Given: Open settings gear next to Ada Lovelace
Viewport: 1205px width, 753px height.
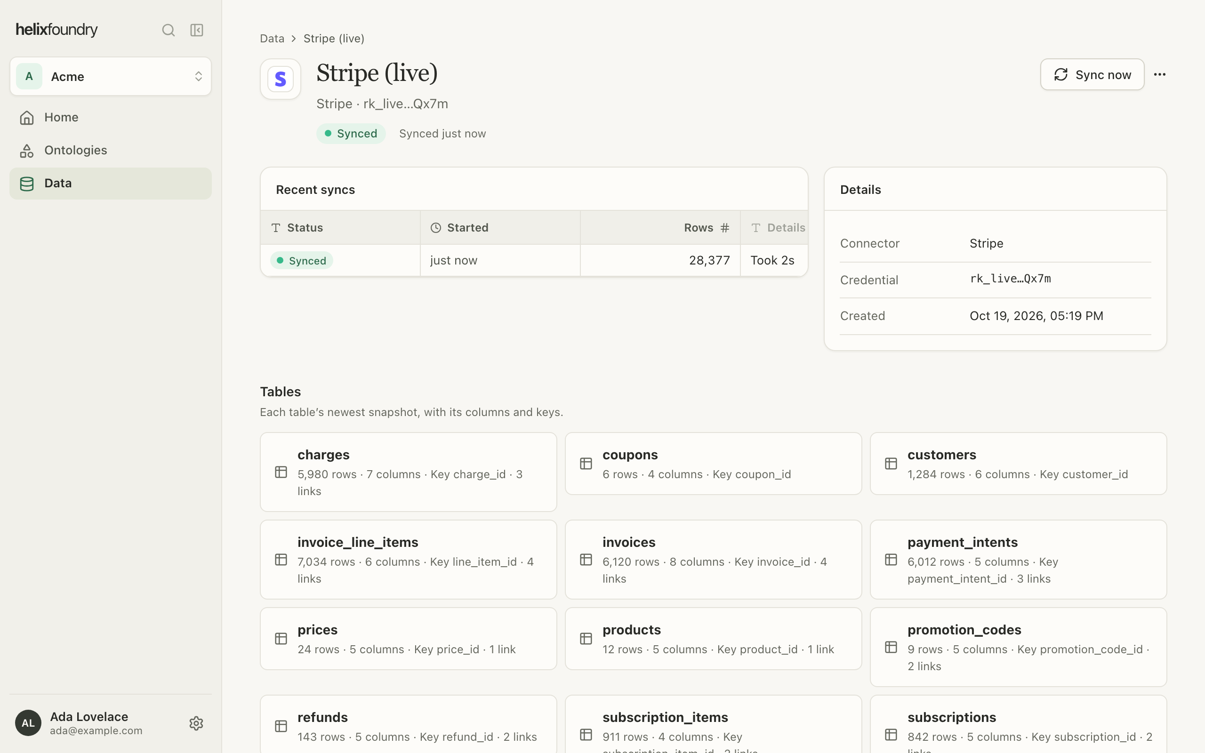Looking at the screenshot, I should 196,723.
